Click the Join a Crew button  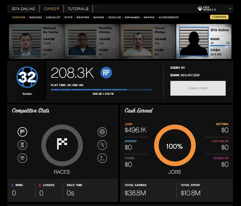click(x=198, y=88)
